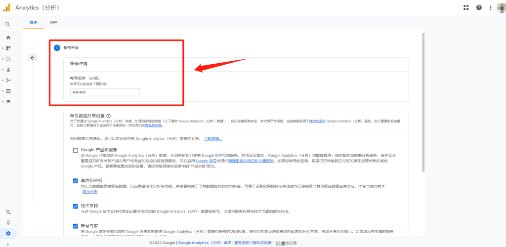506x247 pixels.
Task: Open Realtime reports clock icon
Action: point(8,59)
